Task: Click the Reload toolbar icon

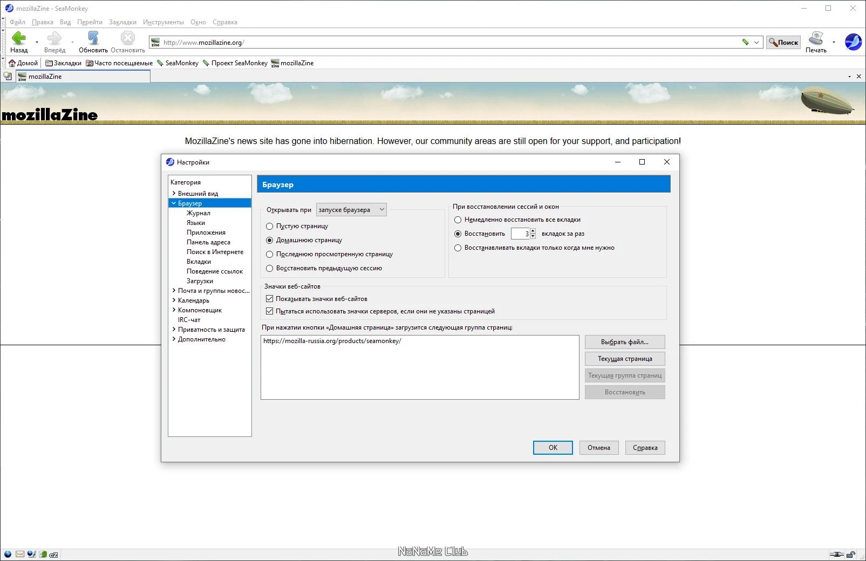Action: [93, 38]
